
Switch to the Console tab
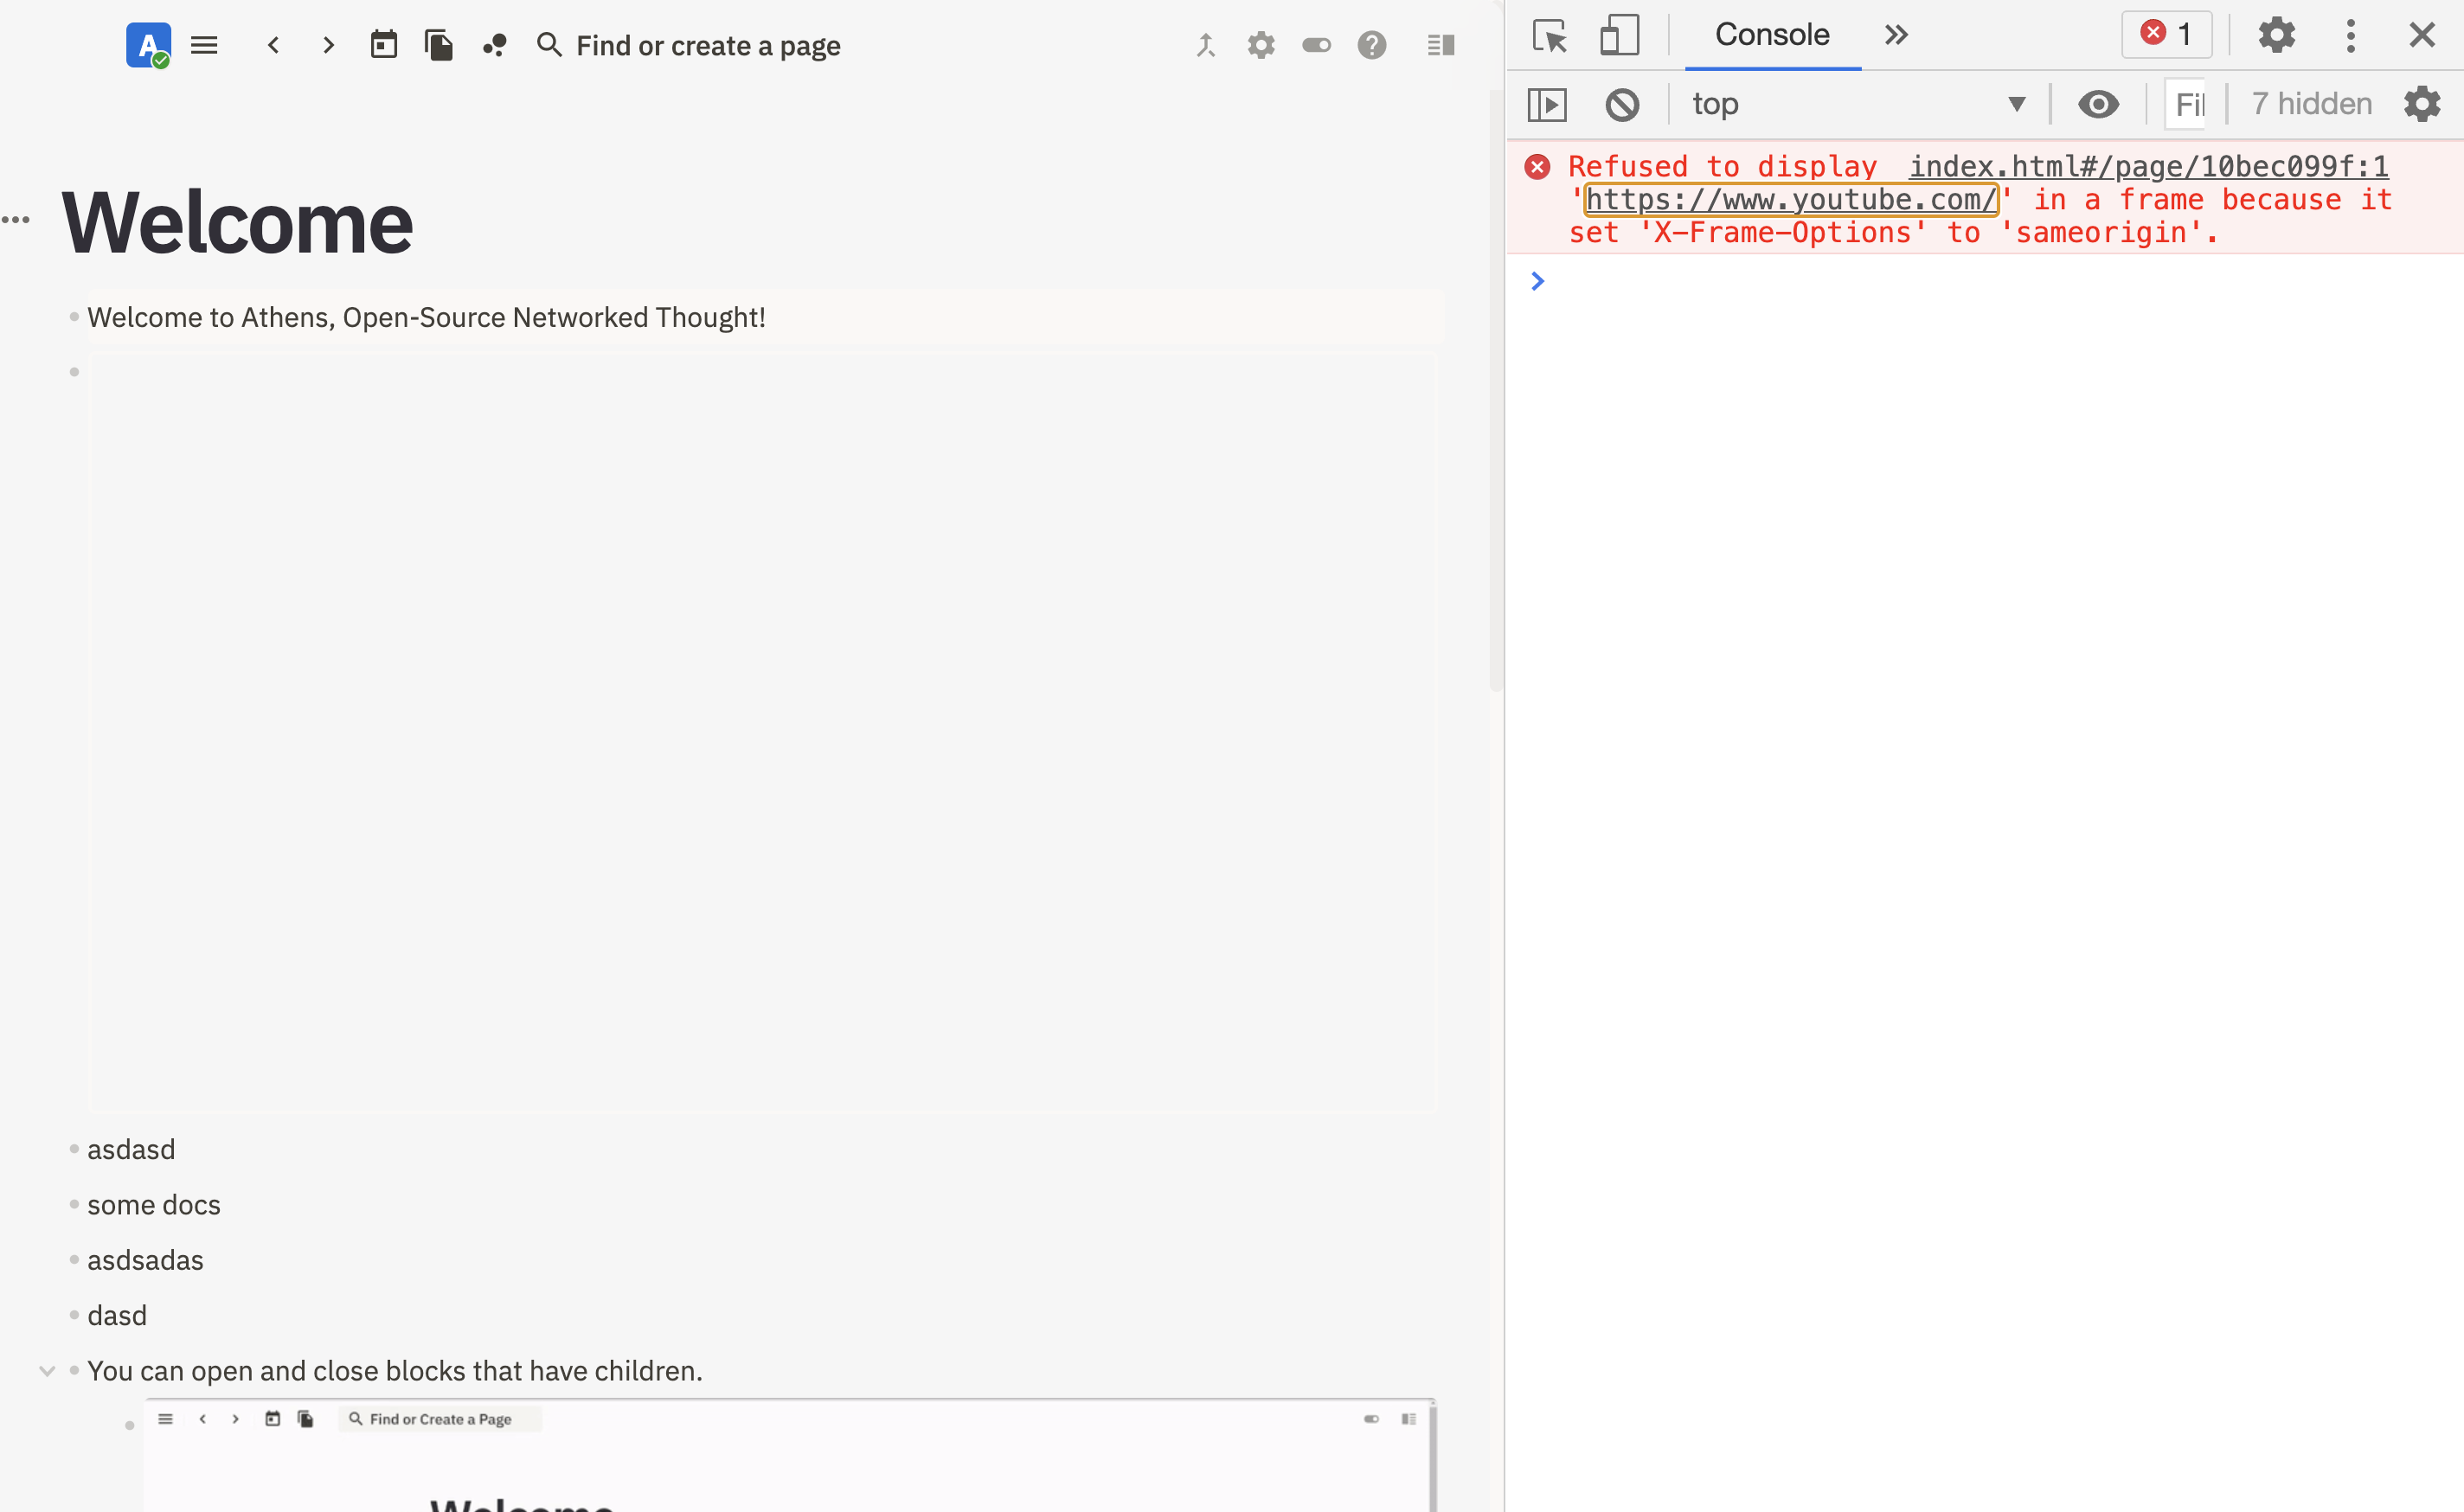point(1772,34)
